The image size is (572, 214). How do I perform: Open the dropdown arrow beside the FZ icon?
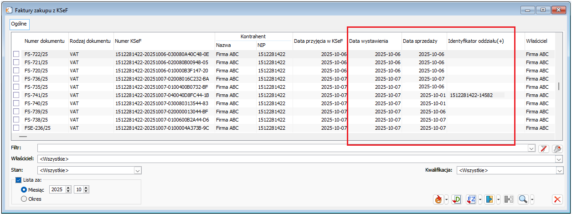480,199
